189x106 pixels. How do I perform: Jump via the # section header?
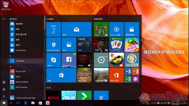10,56
